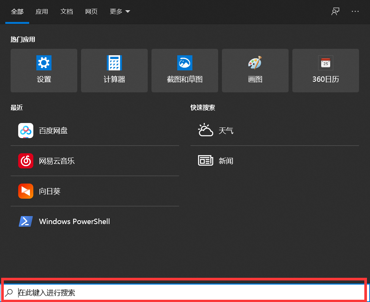Open the ellipsis options menu
The height and width of the screenshot is (302, 370).
pyautogui.click(x=355, y=11)
